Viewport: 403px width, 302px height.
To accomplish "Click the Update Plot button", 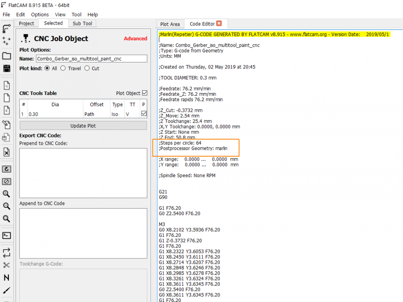I will tap(83, 126).
